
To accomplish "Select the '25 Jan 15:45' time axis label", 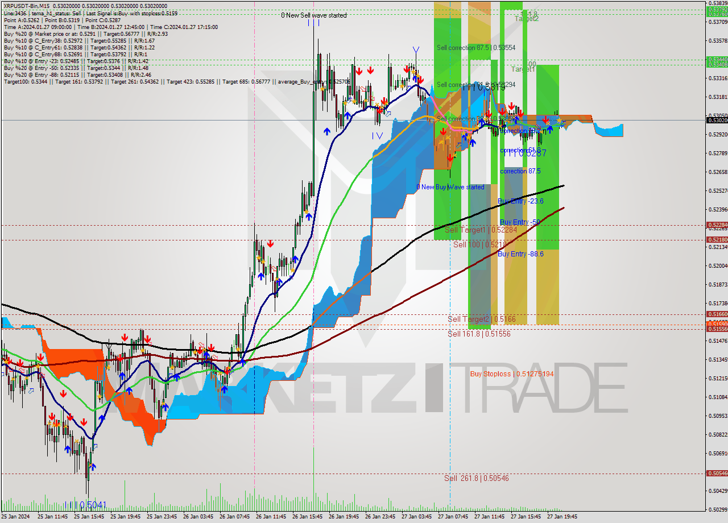I will (89, 517).
